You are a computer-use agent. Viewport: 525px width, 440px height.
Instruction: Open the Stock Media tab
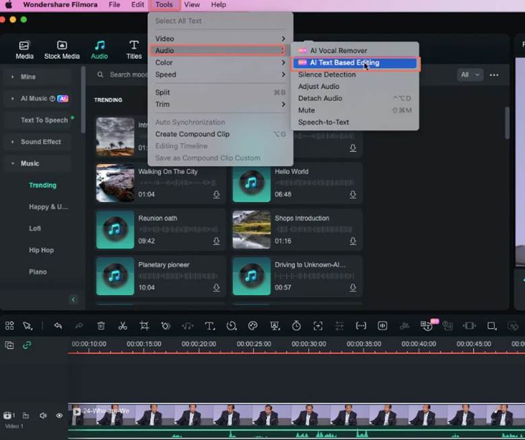point(62,50)
